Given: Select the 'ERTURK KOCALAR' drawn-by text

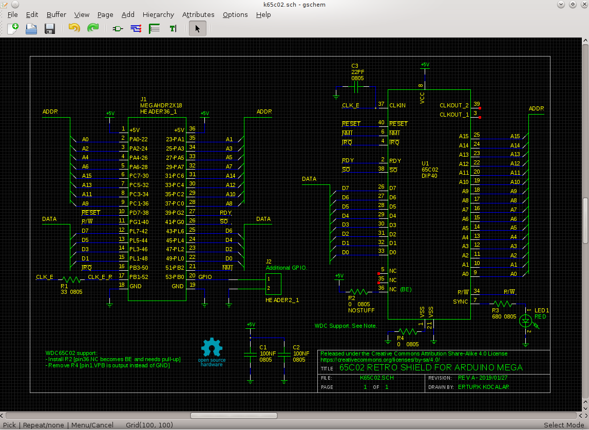Looking at the screenshot, I should click(x=483, y=387).
